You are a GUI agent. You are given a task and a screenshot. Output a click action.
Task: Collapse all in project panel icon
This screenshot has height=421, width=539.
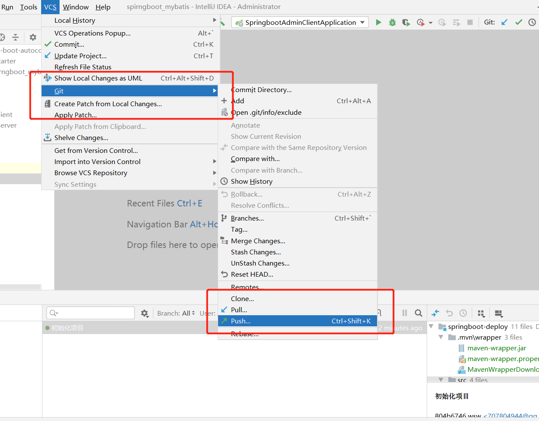pyautogui.click(x=15, y=37)
